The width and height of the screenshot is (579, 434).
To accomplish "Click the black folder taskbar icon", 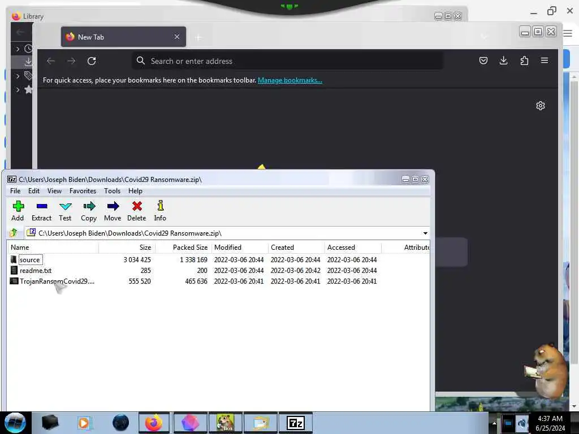I will (x=50, y=423).
